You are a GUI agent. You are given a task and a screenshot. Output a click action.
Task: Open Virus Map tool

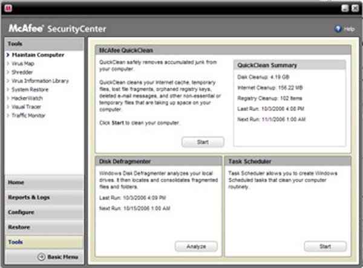point(23,63)
